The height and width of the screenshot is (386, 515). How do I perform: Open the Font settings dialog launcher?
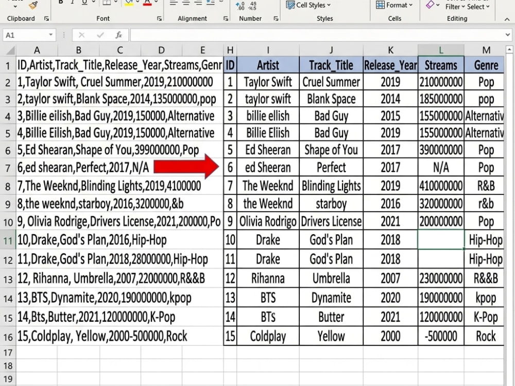pos(159,19)
